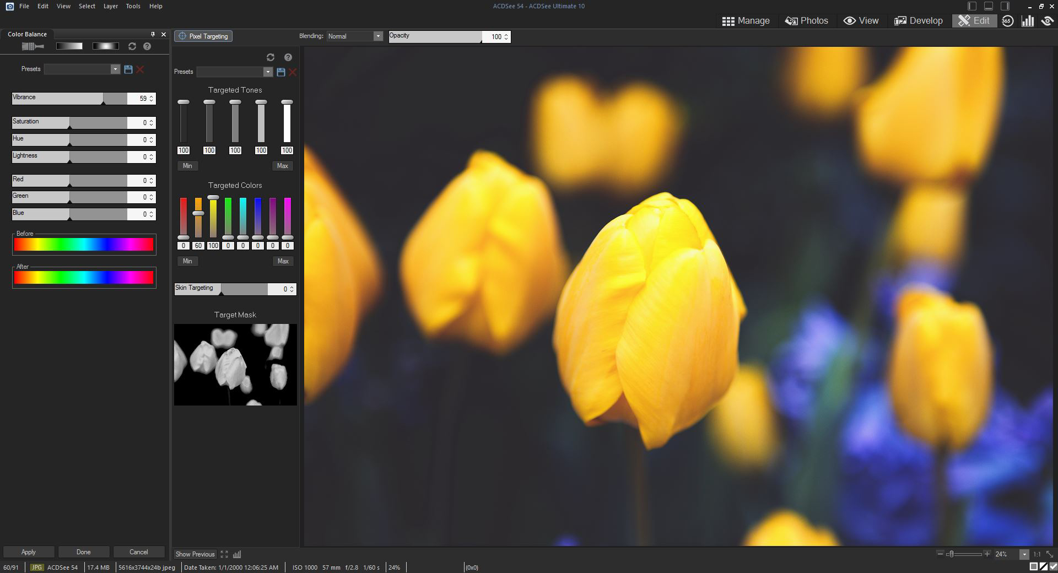The image size is (1058, 573).
Task: Delete the Pixel Targeting preset
Action: point(293,72)
